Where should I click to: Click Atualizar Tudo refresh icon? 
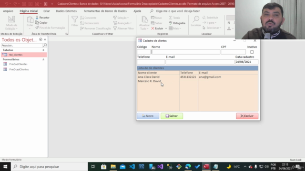144,19
